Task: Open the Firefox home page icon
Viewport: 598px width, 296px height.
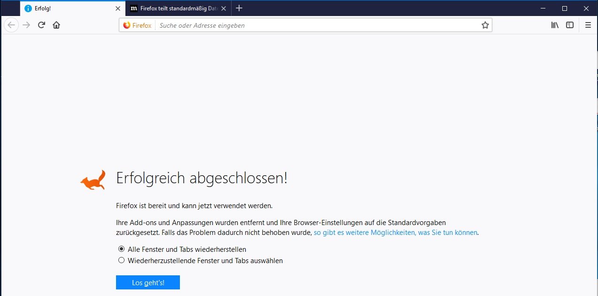Action: 56,25
